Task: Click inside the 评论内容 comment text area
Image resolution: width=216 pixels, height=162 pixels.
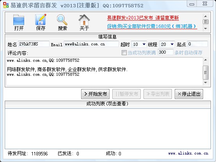Action: pos(104,71)
